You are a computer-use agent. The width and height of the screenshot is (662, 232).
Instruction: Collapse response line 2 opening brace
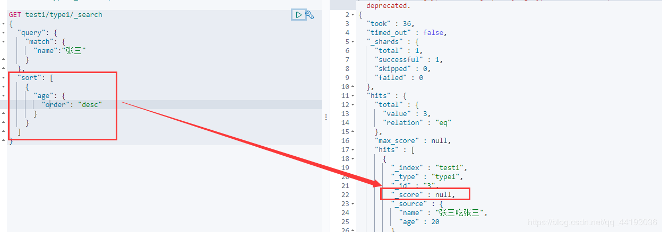[x=354, y=15]
